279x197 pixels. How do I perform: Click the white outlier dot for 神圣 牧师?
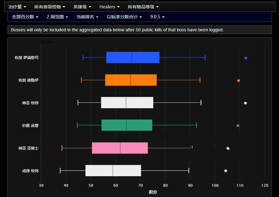pos(245,103)
